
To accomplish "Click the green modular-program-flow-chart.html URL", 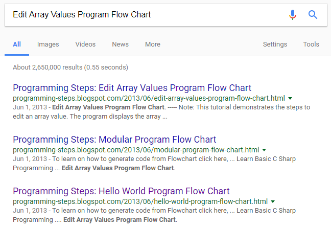I will (136, 150).
